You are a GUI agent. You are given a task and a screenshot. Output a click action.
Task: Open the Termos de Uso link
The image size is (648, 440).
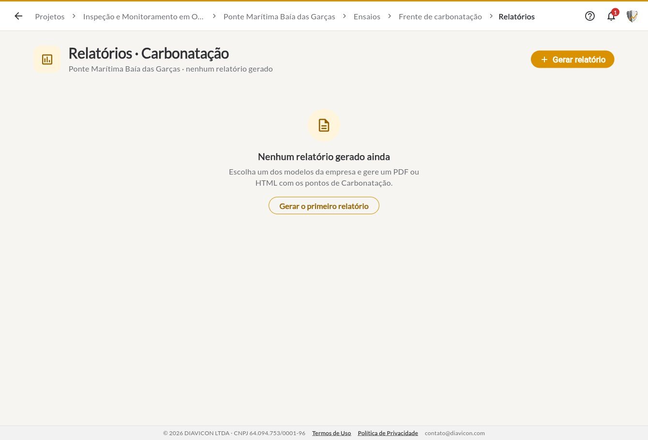pos(332,433)
